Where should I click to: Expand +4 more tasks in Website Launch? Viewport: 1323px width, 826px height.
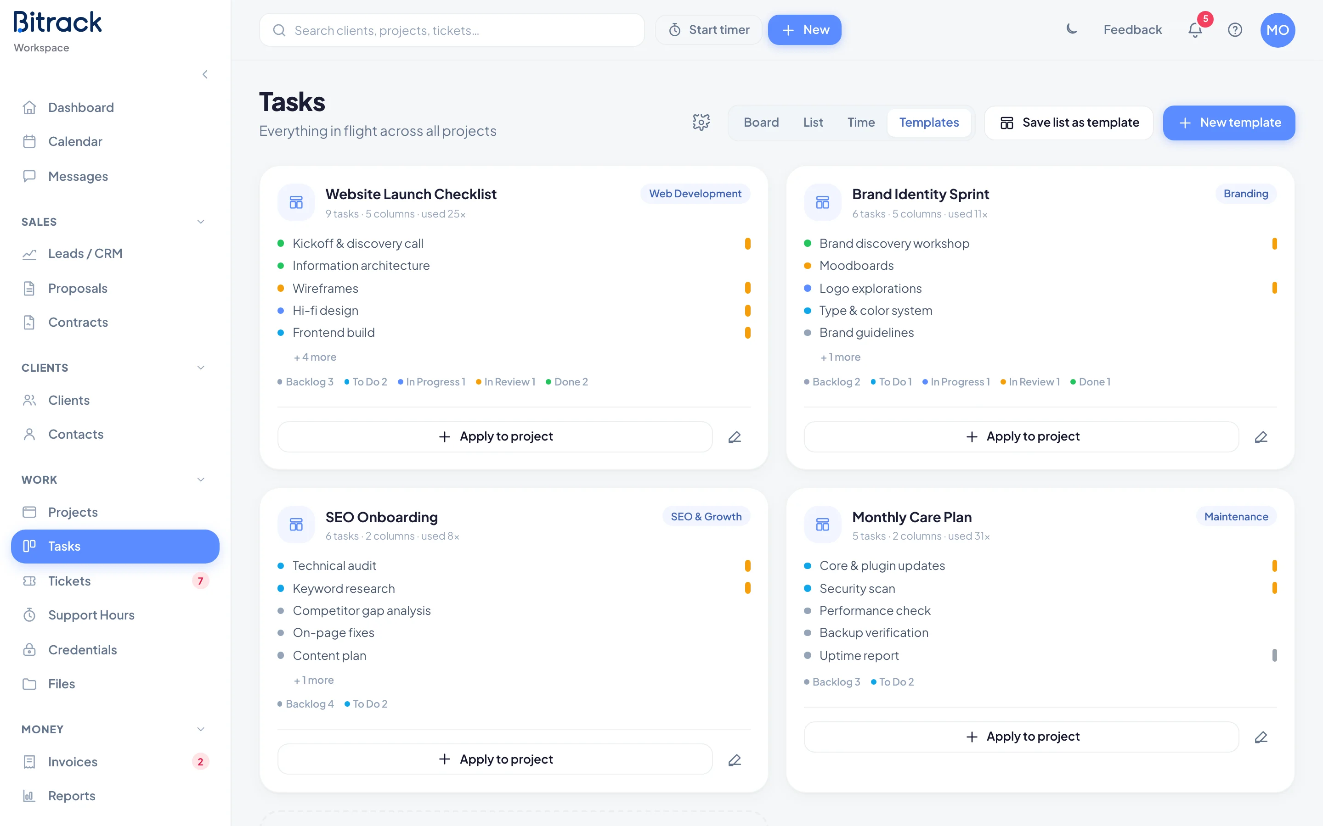coord(315,357)
